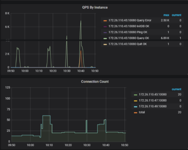Image resolution: width=188 pixels, height=150 pixels.
Task: Toggle the 172.26.110.49:10080 connection series label
Action: click(x=153, y=106)
